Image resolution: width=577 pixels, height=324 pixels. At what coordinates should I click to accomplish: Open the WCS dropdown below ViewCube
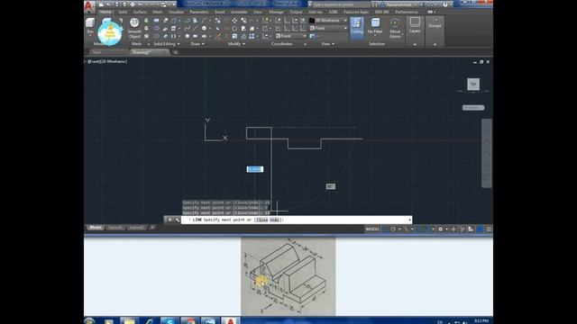pos(473,108)
